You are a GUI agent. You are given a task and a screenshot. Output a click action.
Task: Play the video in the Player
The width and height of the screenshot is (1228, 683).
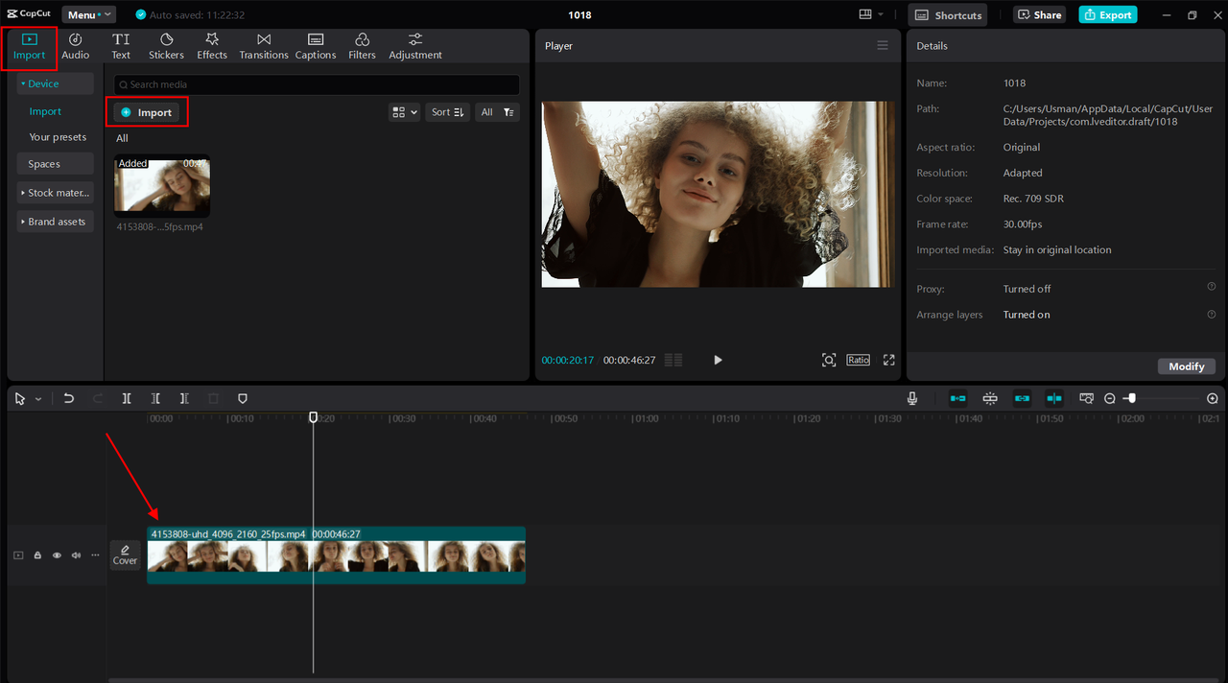click(x=718, y=360)
